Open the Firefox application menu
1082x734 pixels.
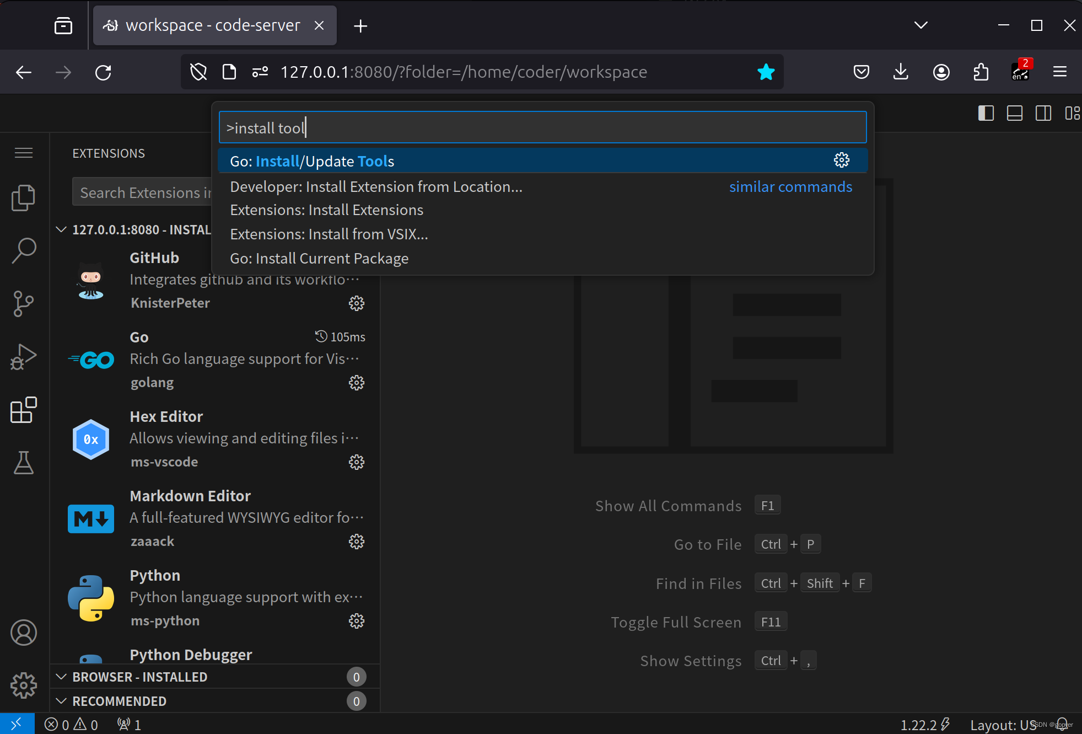[1060, 72]
